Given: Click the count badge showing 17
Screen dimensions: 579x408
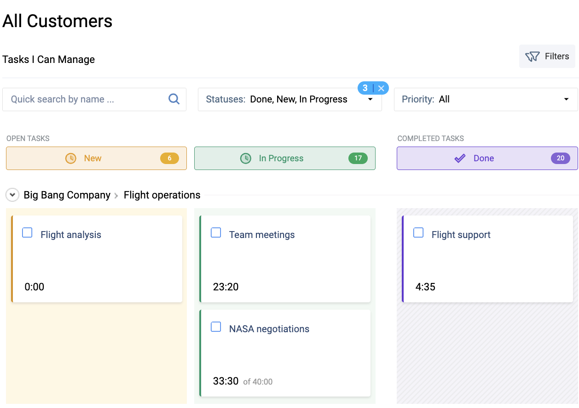Looking at the screenshot, I should pyautogui.click(x=358, y=158).
